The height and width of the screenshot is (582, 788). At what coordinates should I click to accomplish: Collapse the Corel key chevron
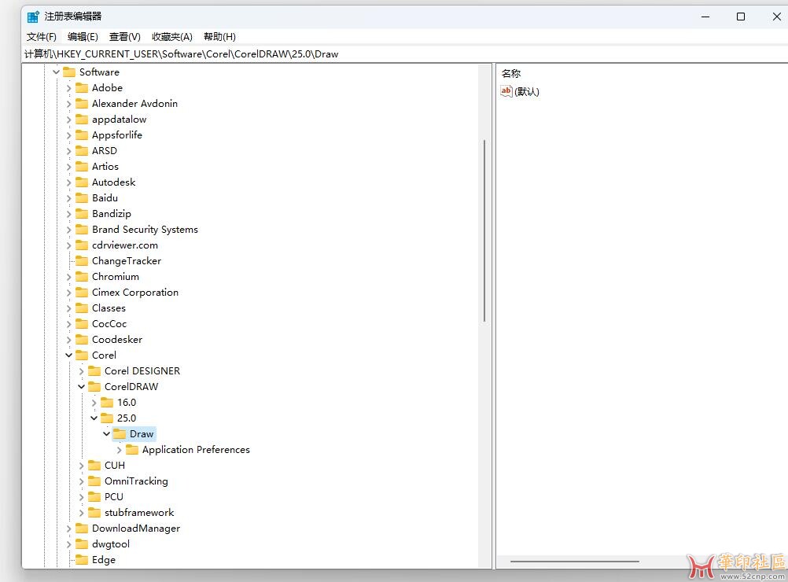69,355
